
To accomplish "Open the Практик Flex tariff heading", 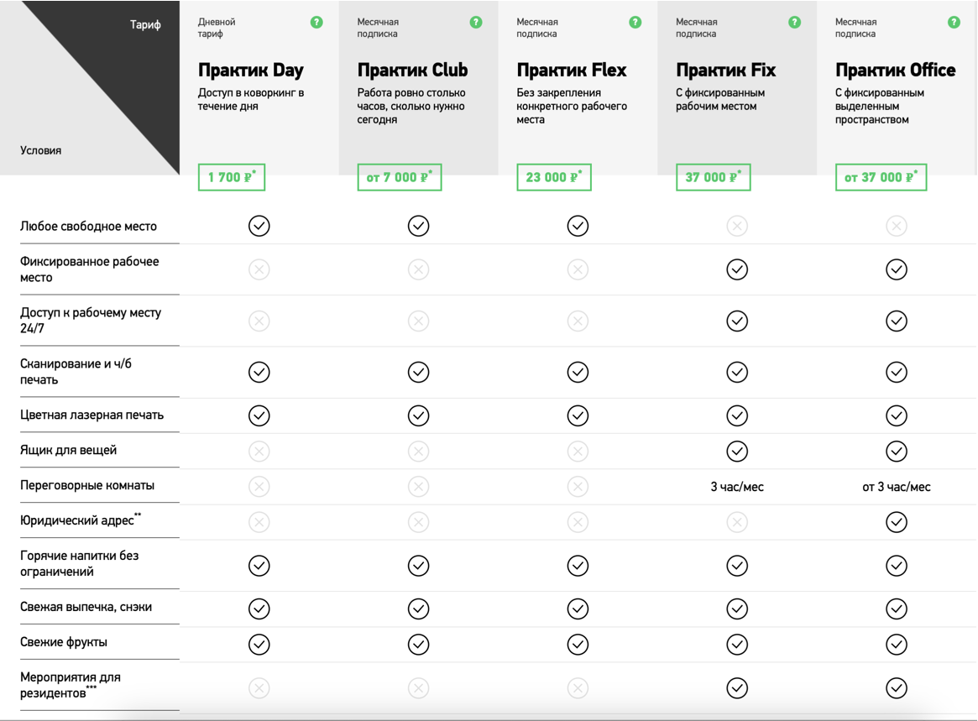I will [x=572, y=70].
